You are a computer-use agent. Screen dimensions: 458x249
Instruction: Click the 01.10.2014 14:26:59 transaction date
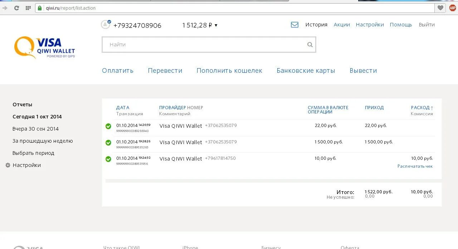click(133, 125)
